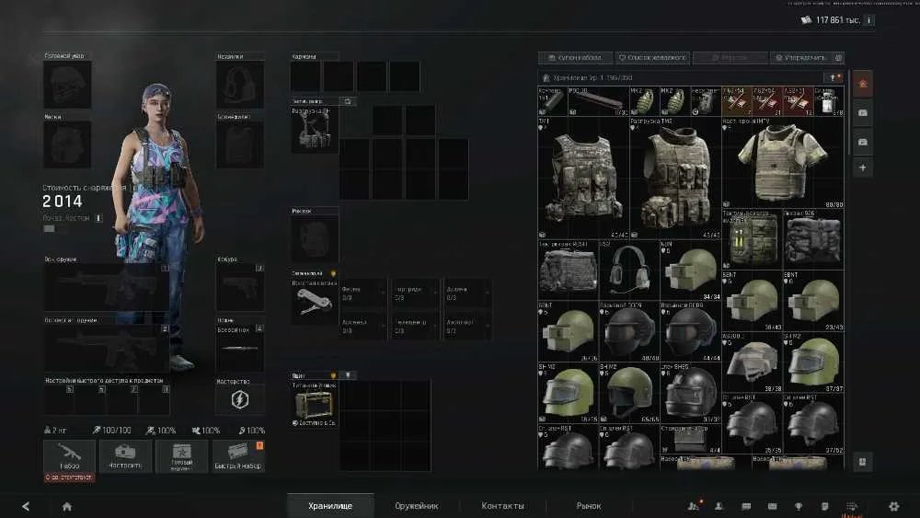Viewport: 920px width, 518px height.
Task: Click the empty body armor slot
Action: (x=240, y=144)
